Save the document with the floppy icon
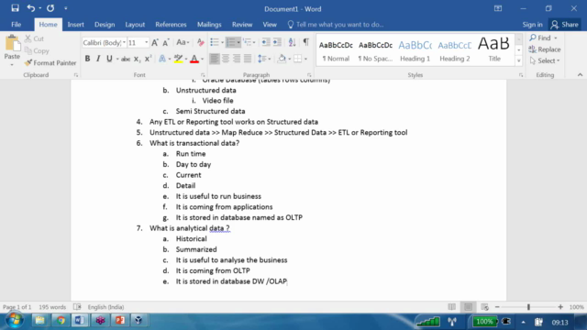The width and height of the screenshot is (587, 330). click(15, 8)
